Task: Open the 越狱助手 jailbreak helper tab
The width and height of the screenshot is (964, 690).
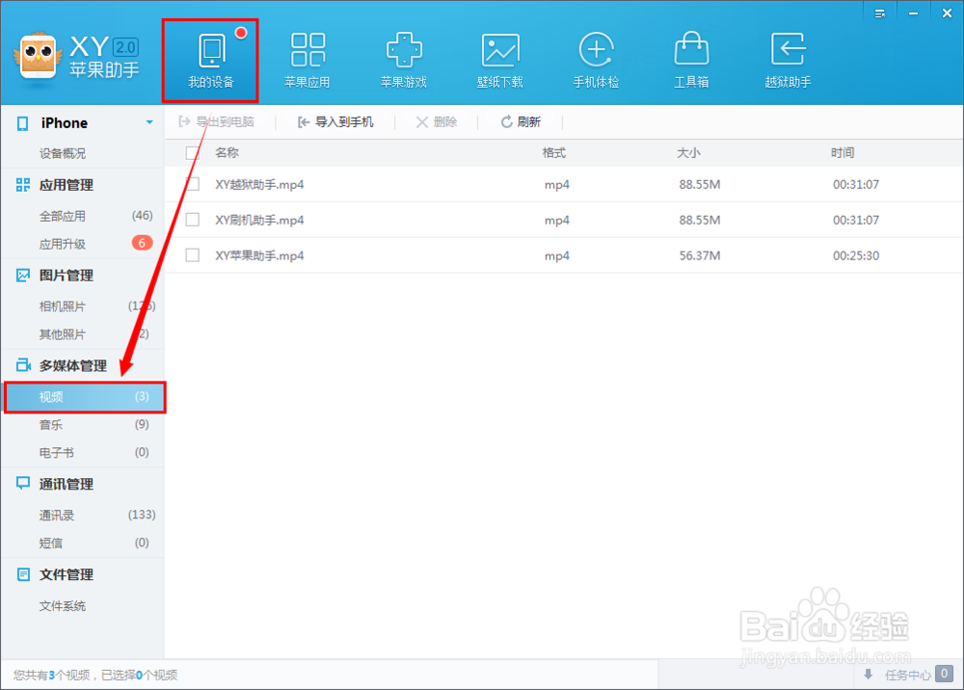Action: point(788,61)
